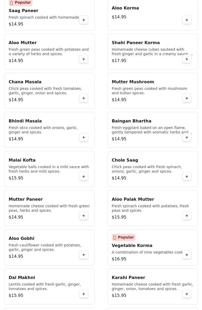Add Baingan Bhartha to cart
The width and height of the screenshot is (202, 310).
coord(187,137)
